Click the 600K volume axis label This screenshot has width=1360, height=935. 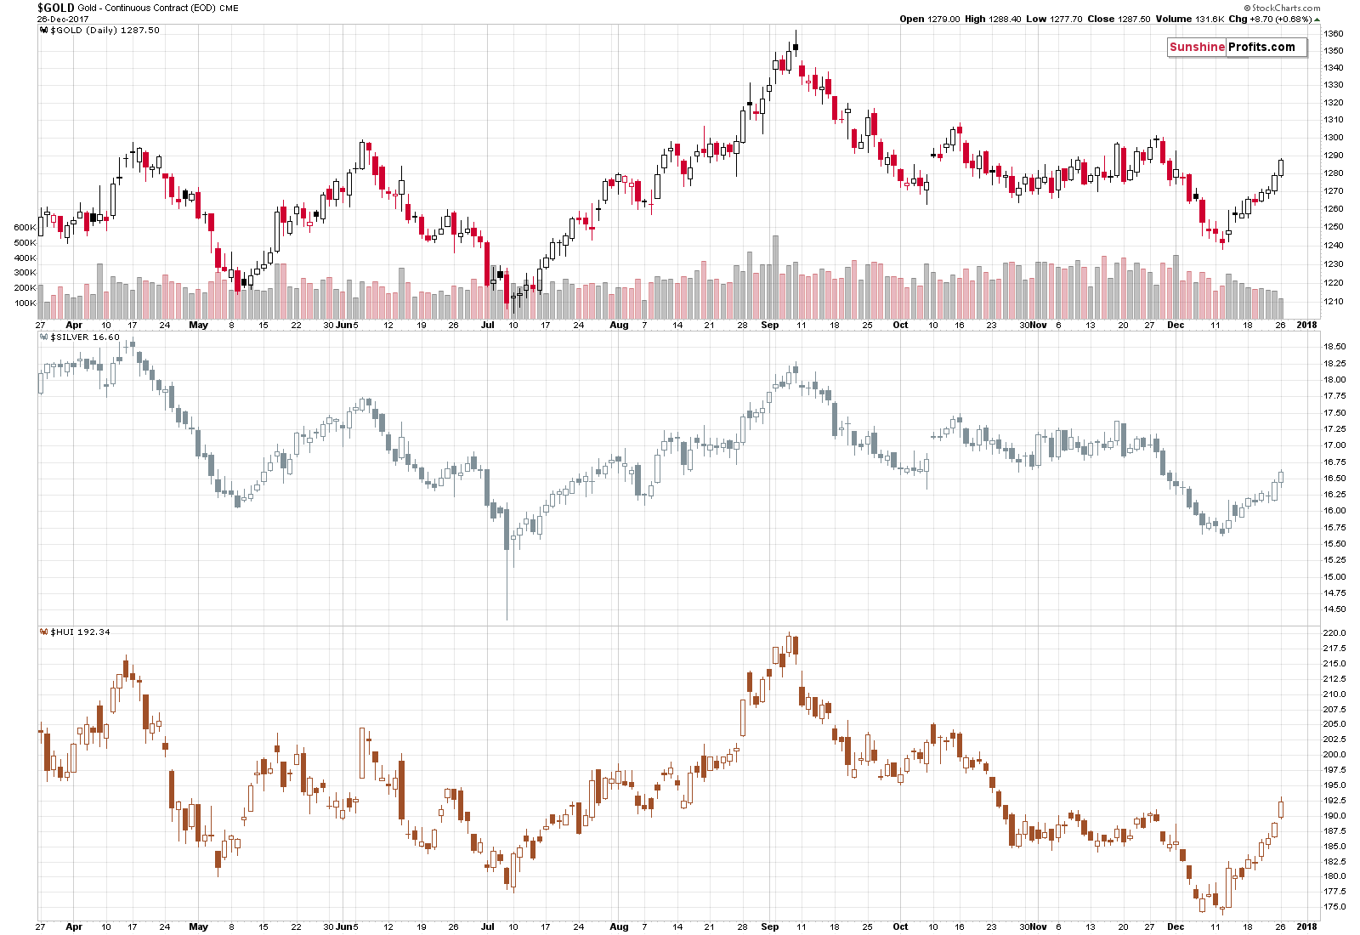pyautogui.click(x=25, y=228)
